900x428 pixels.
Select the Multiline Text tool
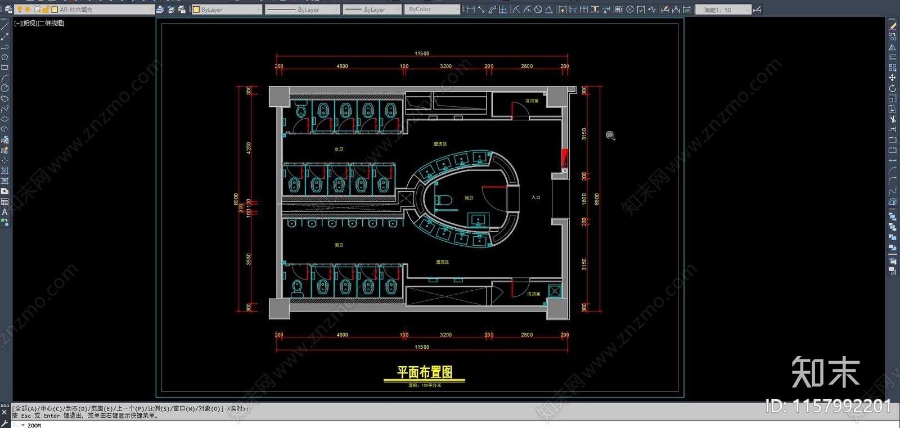point(4,212)
